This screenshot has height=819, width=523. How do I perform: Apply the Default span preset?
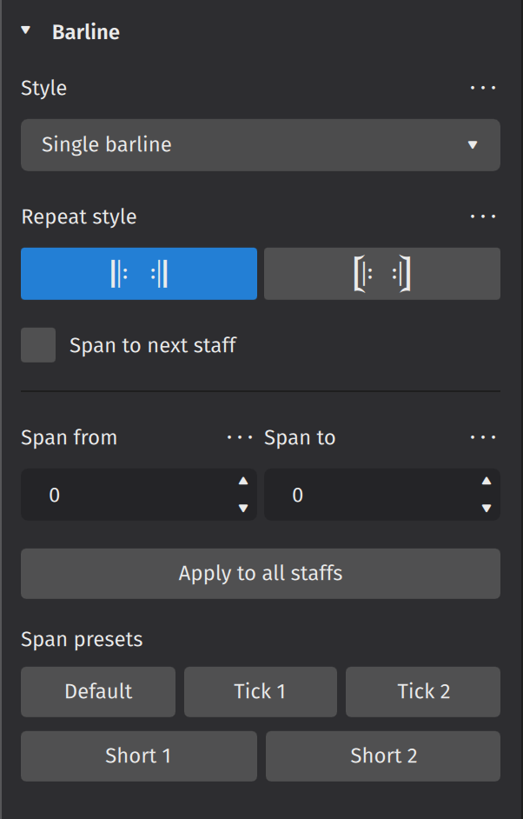click(x=97, y=691)
